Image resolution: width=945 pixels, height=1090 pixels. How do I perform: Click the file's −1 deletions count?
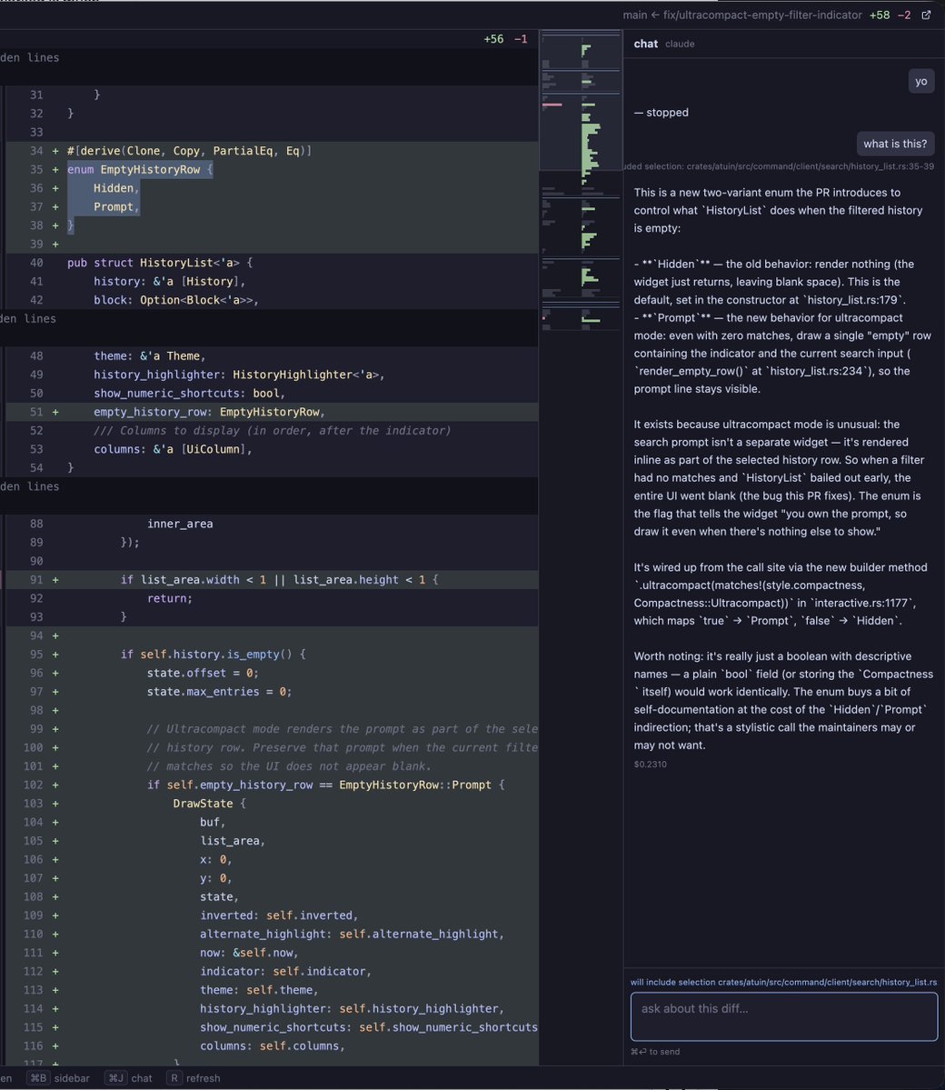point(521,39)
